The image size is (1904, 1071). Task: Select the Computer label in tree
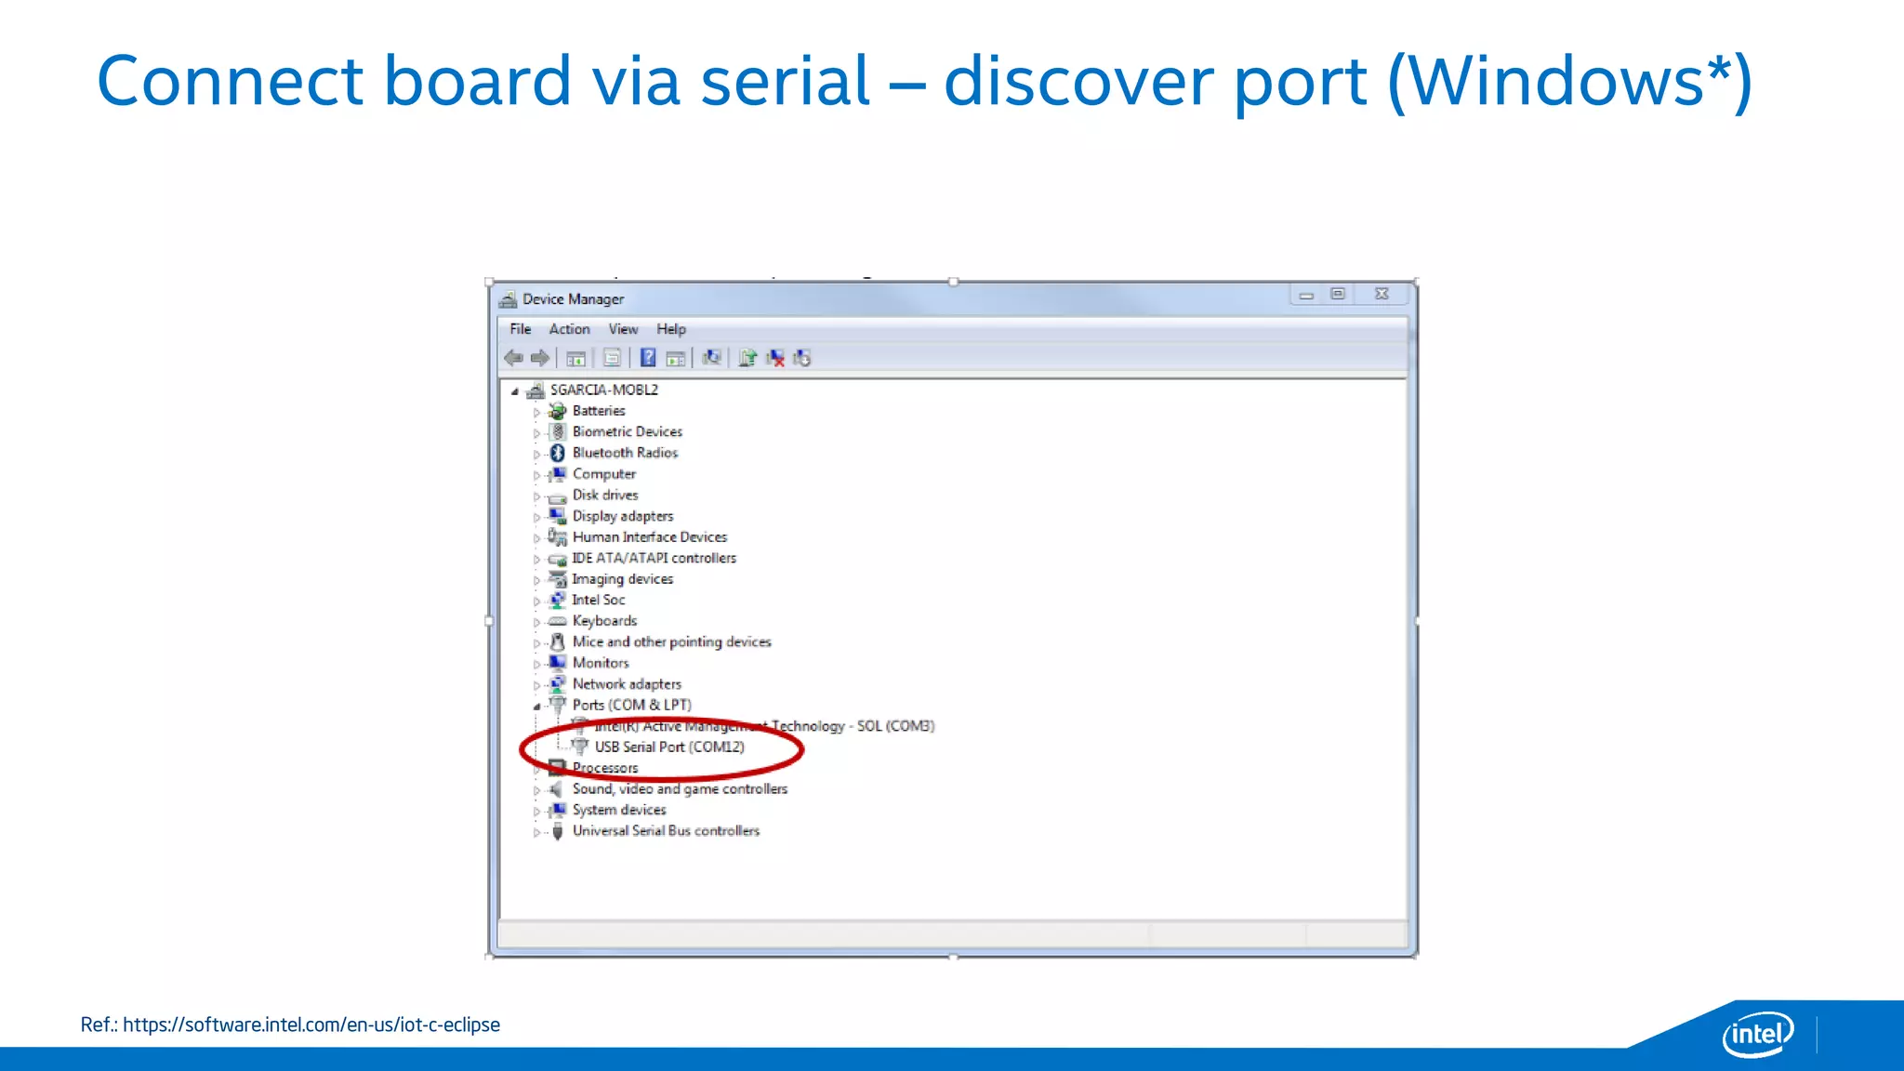click(604, 474)
